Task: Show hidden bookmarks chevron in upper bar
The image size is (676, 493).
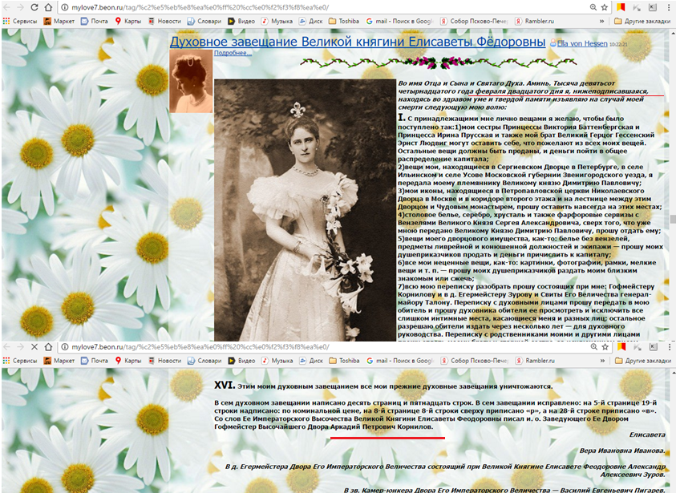Action: tap(602, 21)
